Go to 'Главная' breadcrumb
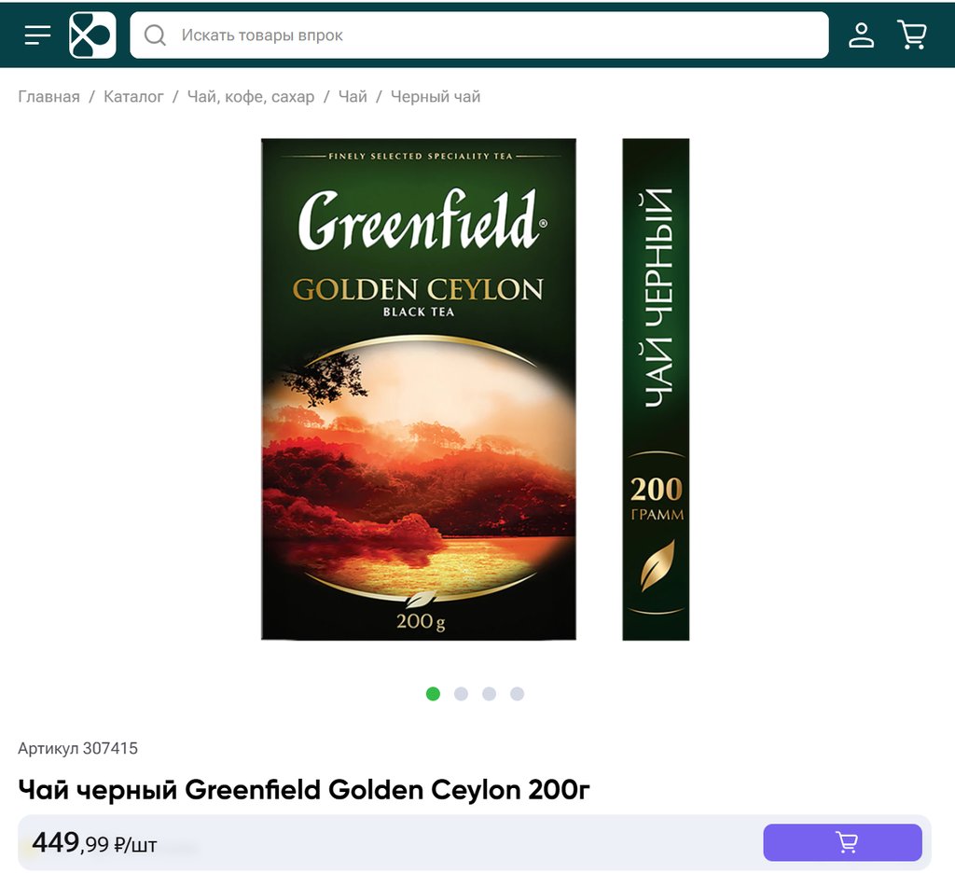Viewport: 955px width, 873px height. [x=48, y=97]
